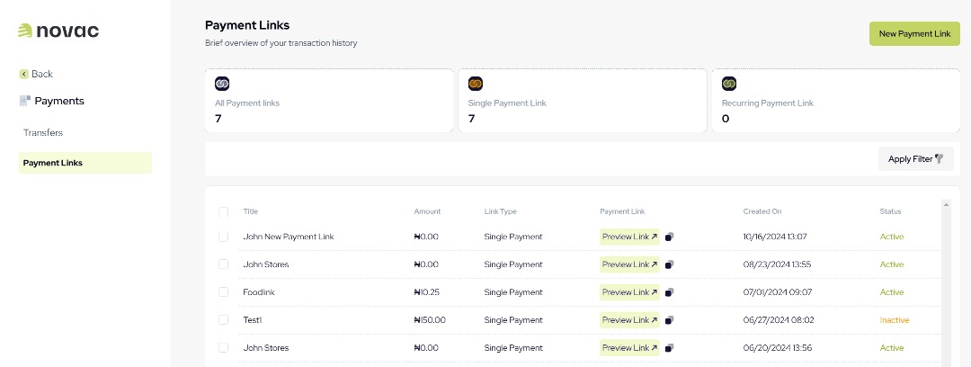
Task: Click the New Payment Link button
Action: point(914,33)
